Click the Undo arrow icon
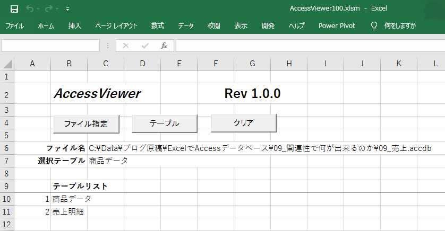The image size is (445, 231). [30, 9]
